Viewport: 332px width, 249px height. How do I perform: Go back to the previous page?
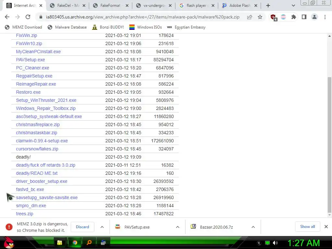tap(7, 17)
